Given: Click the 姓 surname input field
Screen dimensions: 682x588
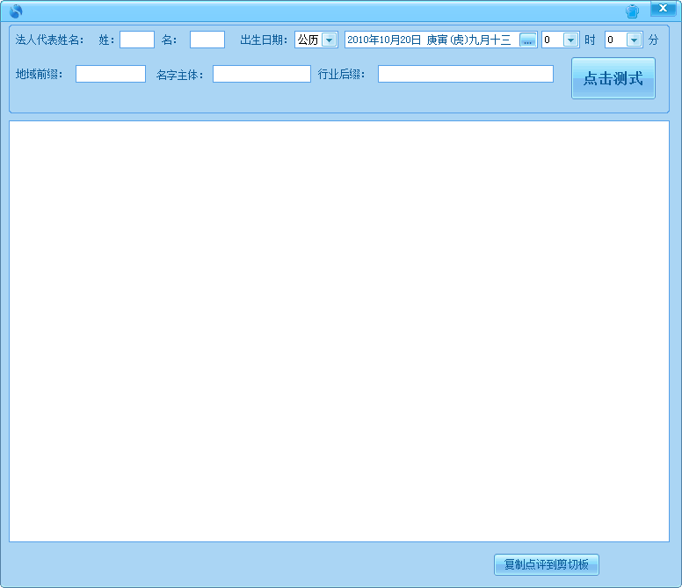Looking at the screenshot, I should click(137, 40).
